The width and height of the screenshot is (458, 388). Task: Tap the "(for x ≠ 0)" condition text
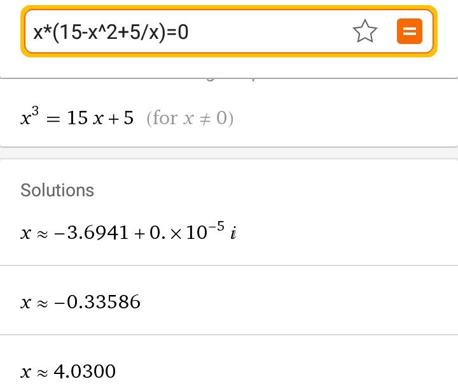point(190,119)
